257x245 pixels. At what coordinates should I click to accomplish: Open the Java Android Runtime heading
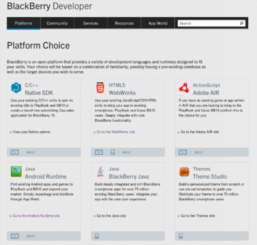46,173
